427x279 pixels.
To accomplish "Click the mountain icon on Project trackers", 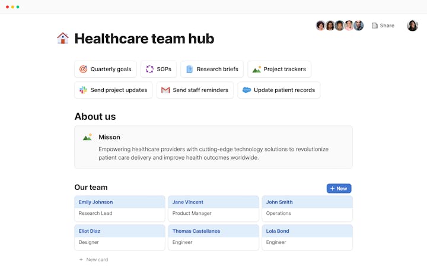I will 256,69.
